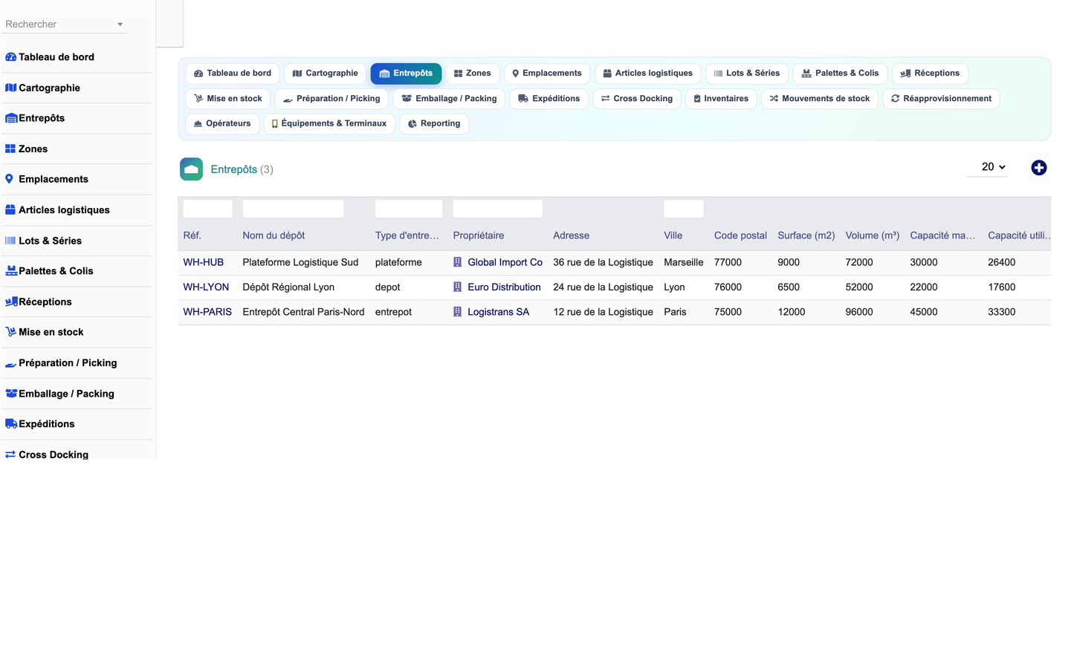Open the Rechercher search dropdown
This screenshot has width=1074, height=664.
coord(64,25)
